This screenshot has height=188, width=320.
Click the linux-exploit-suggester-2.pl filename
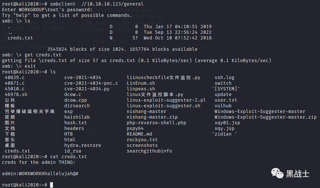point(166,100)
